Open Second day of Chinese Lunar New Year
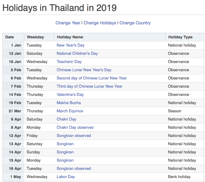This screenshot has height=182, width=205. pyautogui.click(x=92, y=78)
